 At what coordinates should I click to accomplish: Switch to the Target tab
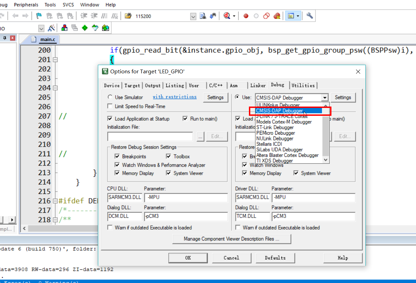[x=132, y=85]
